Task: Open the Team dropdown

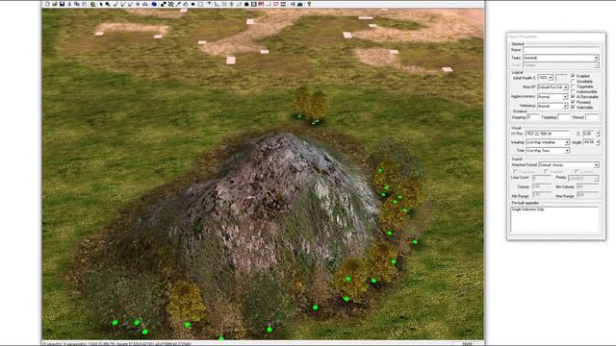Action: pyautogui.click(x=560, y=58)
